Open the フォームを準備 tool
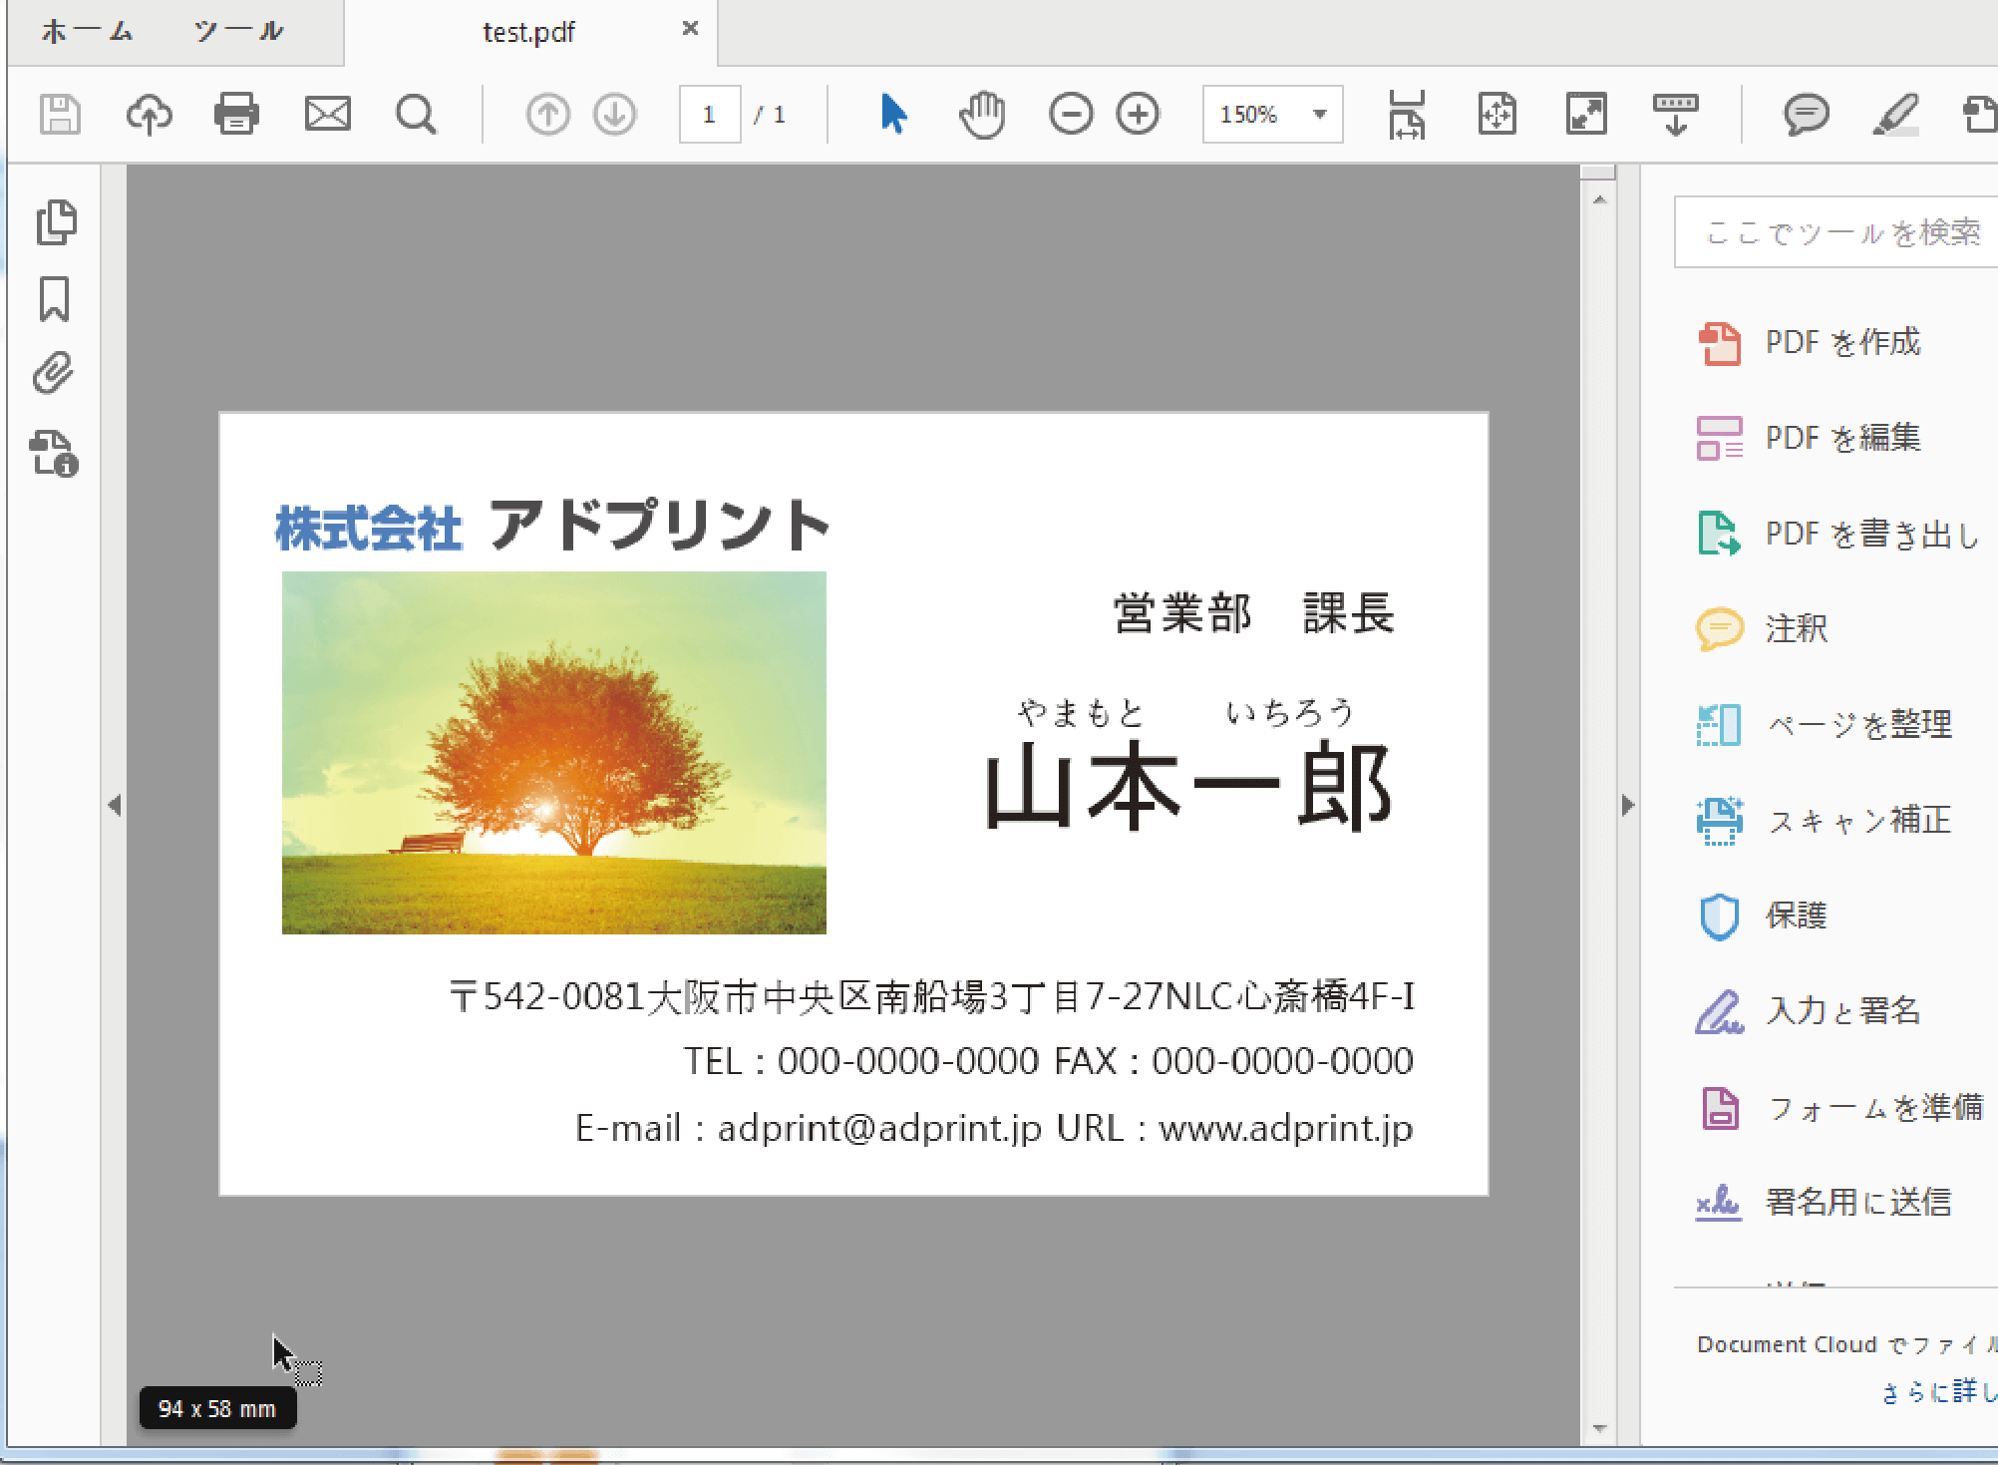The height and width of the screenshot is (1465, 1998). [1840, 1107]
